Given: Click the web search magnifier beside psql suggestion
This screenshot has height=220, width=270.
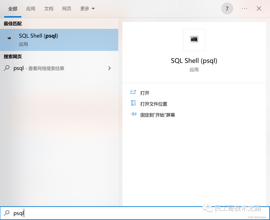Looking at the screenshot, I should click(6, 68).
